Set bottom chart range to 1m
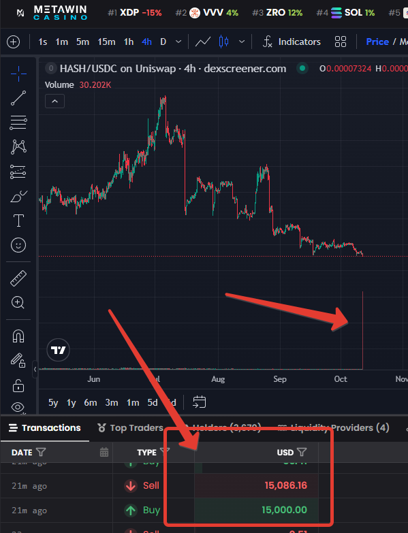This screenshot has height=533, width=408. pyautogui.click(x=133, y=402)
